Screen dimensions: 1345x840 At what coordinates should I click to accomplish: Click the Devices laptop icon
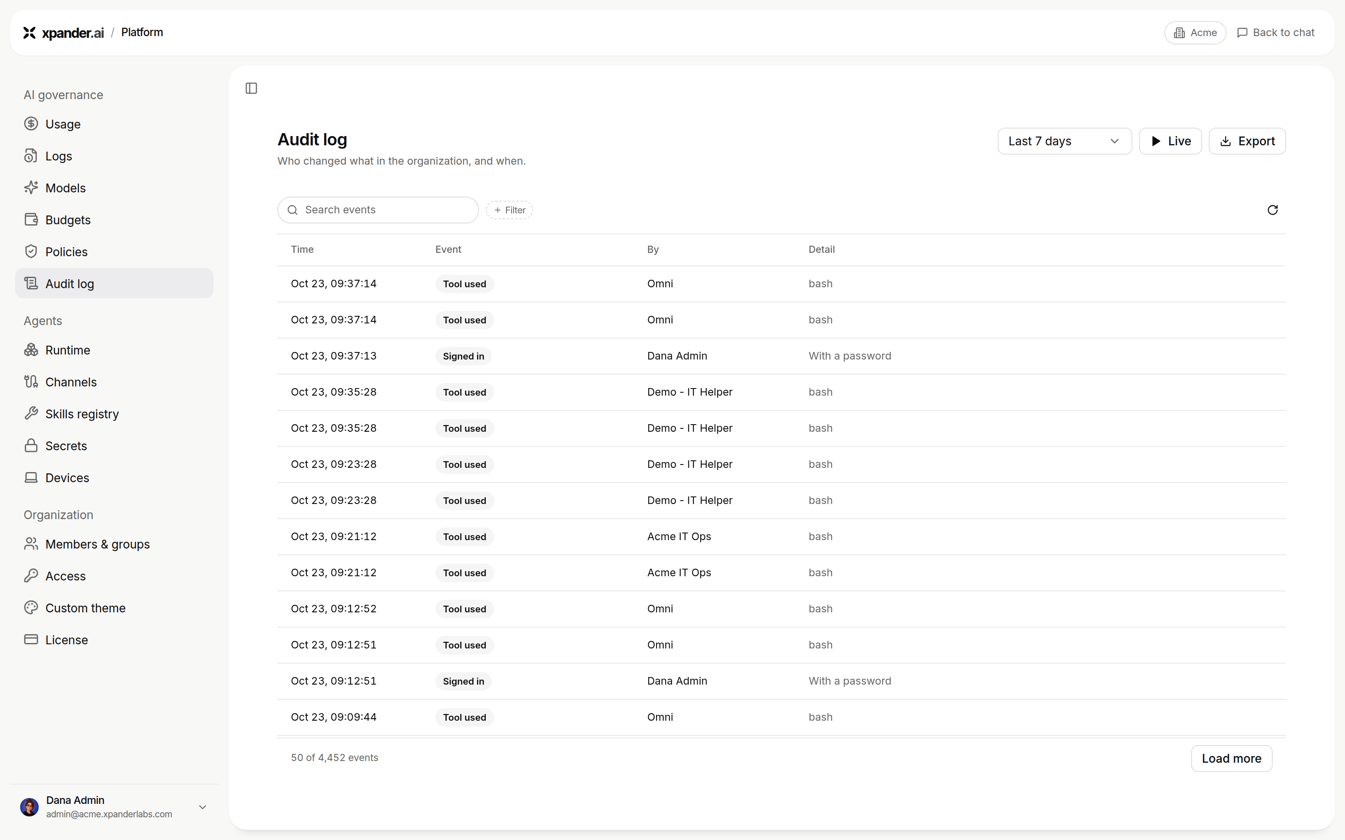click(31, 478)
